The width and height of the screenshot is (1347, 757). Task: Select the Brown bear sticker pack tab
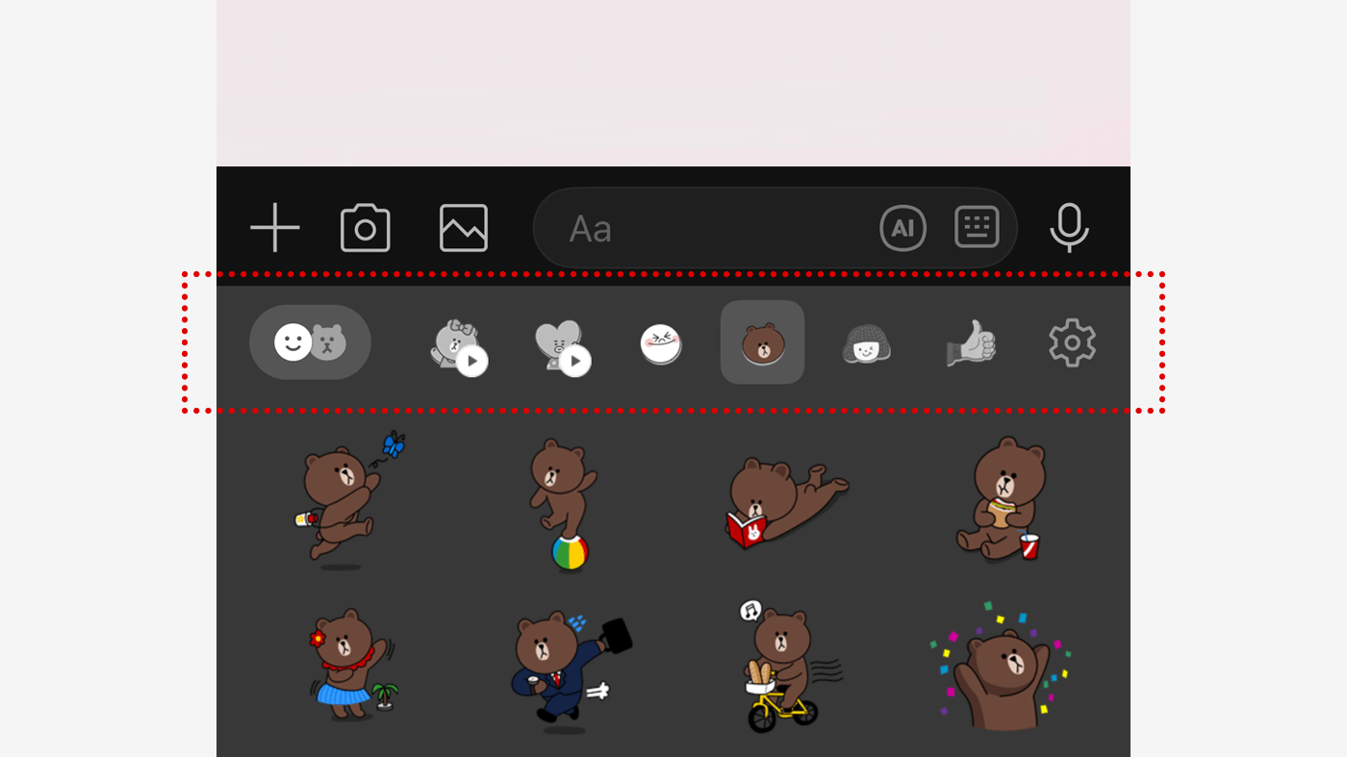click(762, 342)
